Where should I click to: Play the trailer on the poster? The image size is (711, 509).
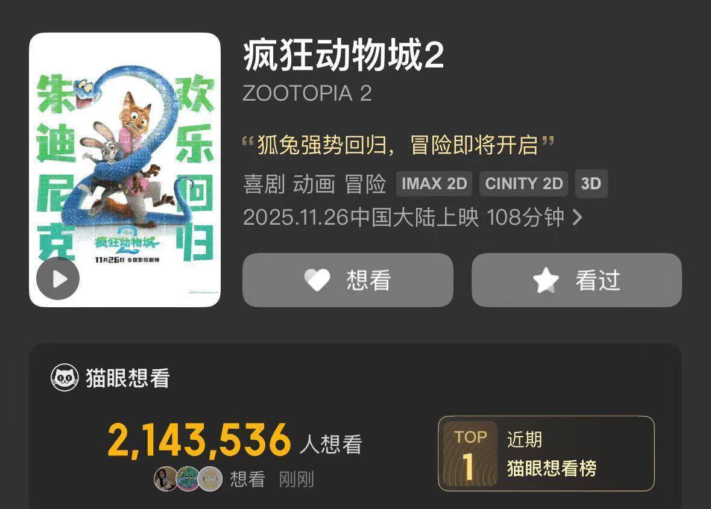(58, 278)
